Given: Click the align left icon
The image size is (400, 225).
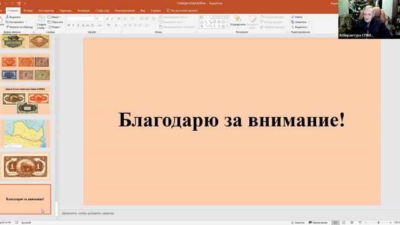Looking at the screenshot, I should click(x=125, y=25).
